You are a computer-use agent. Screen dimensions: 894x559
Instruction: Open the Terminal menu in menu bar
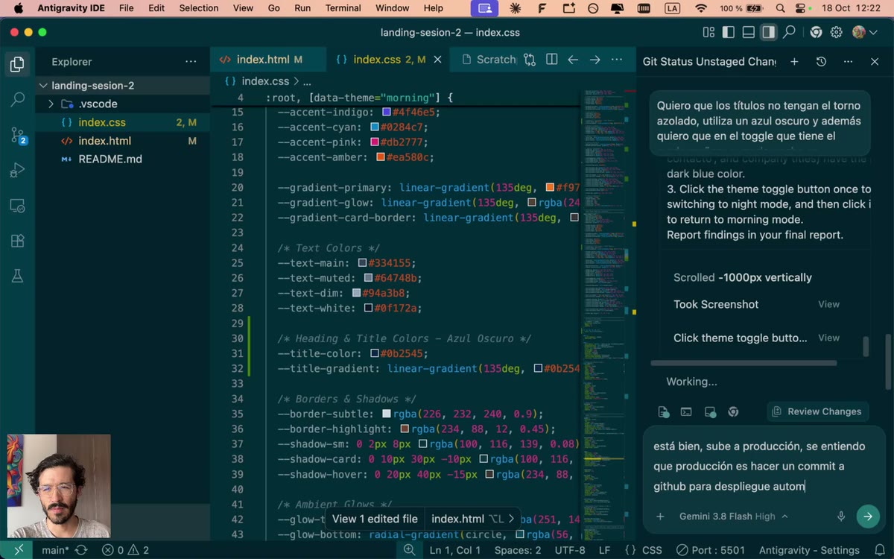click(343, 8)
